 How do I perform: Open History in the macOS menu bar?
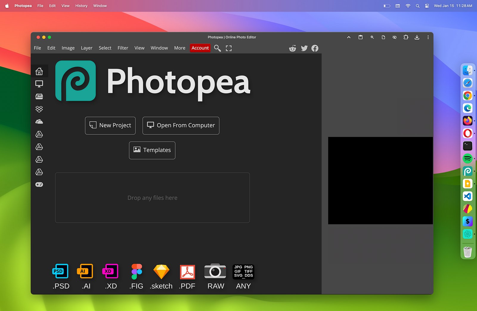coord(81,6)
